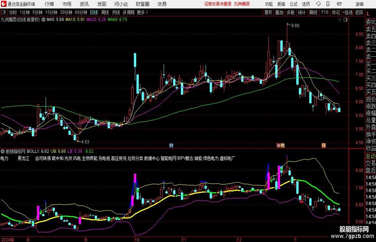The width and height of the screenshot is (376, 242).
Task: Click the 预 marker on the chart
Action: point(324,145)
